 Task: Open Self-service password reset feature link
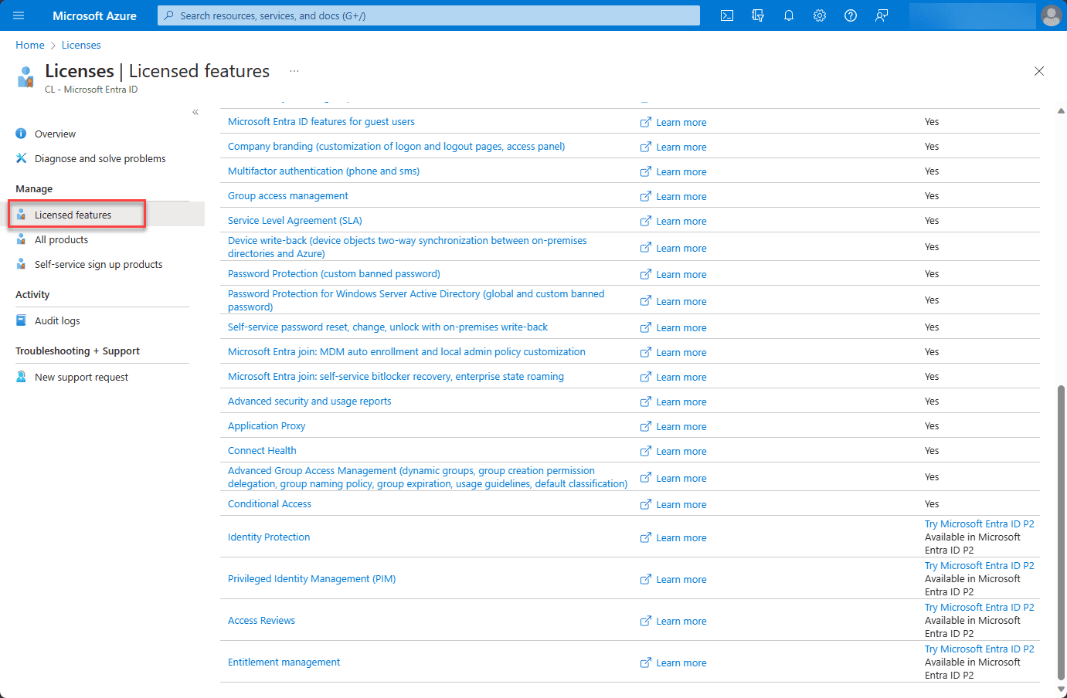(x=387, y=327)
